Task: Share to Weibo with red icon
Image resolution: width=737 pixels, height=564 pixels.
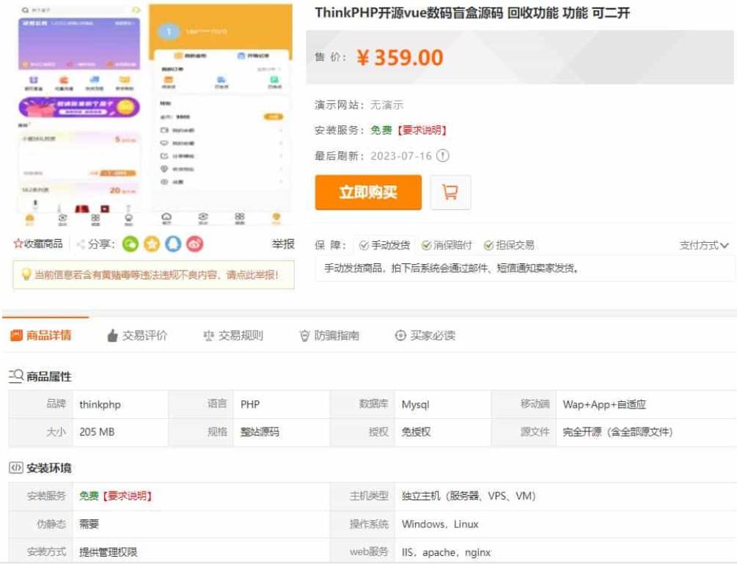Action: (194, 244)
